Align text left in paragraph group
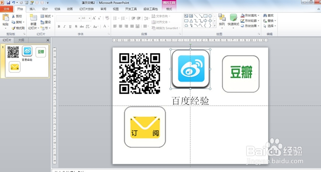Screen dimensions: 321x172 click(x=115, y=26)
